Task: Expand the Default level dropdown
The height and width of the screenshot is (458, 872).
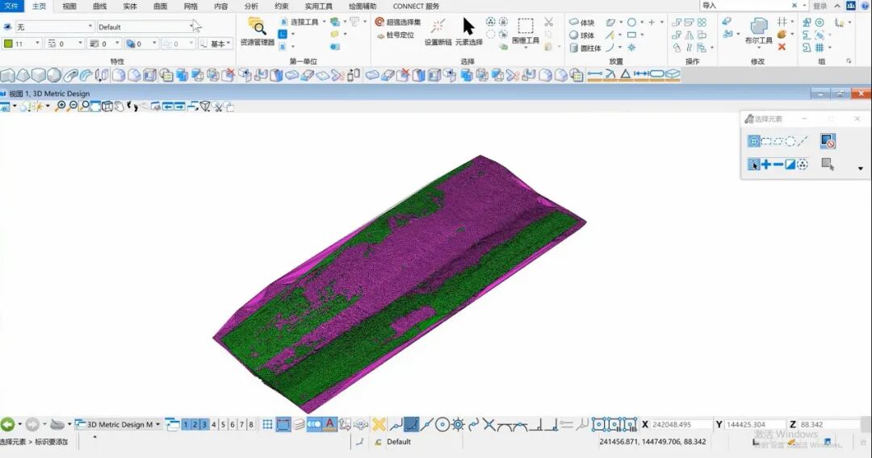Action: coord(145,27)
